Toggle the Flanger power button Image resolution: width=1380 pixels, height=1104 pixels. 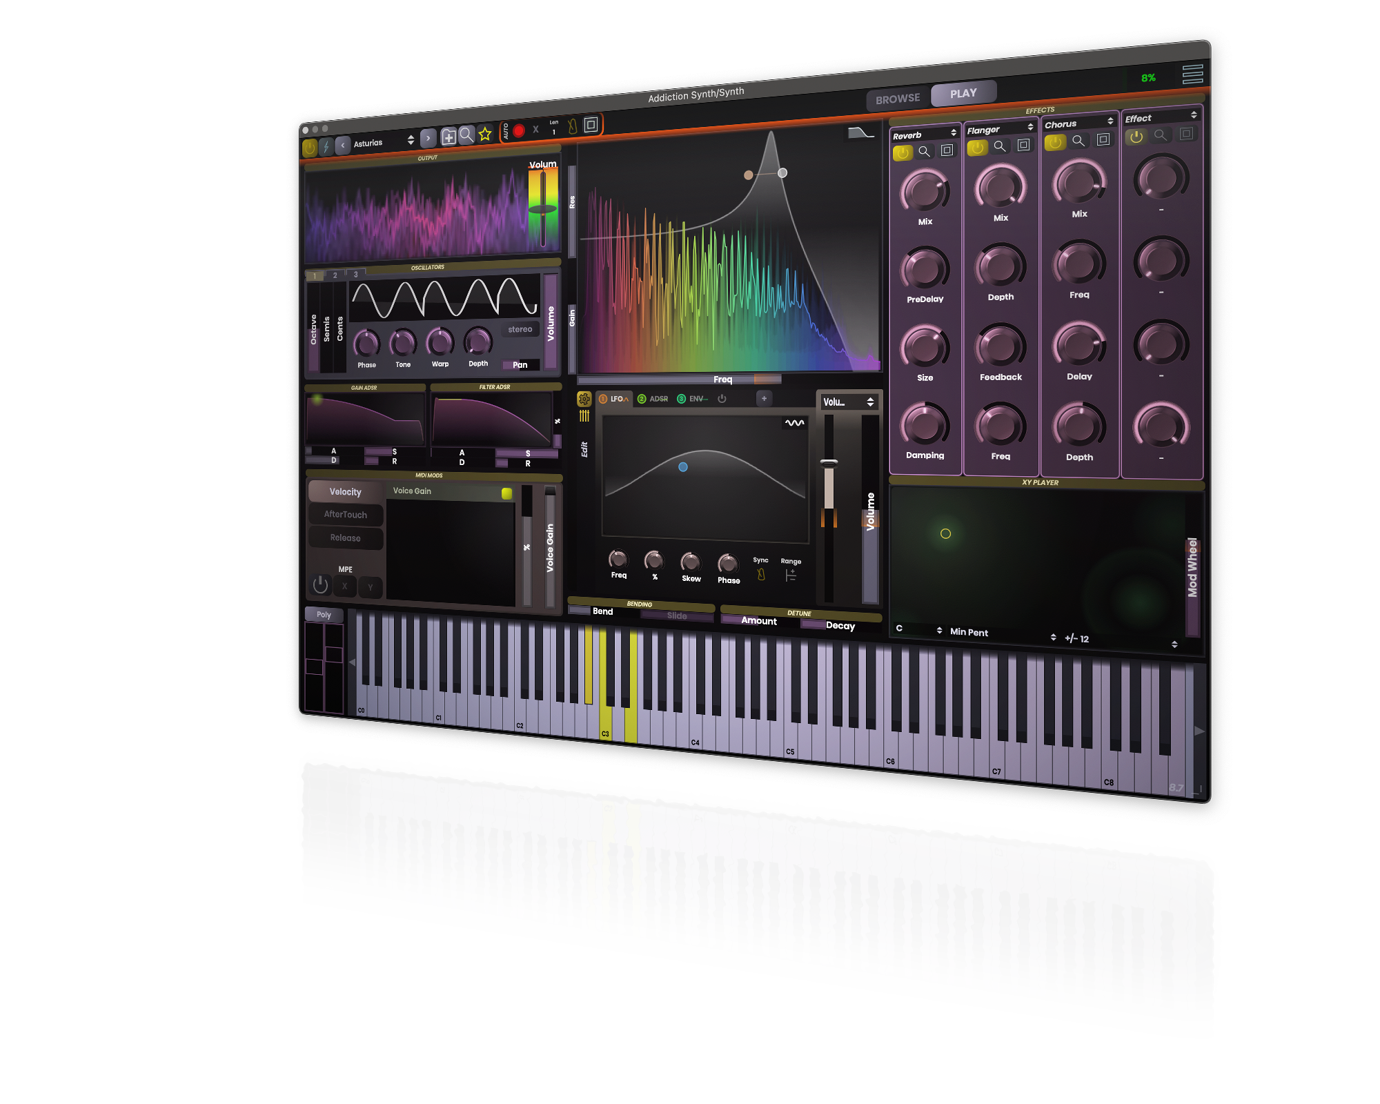click(x=977, y=148)
